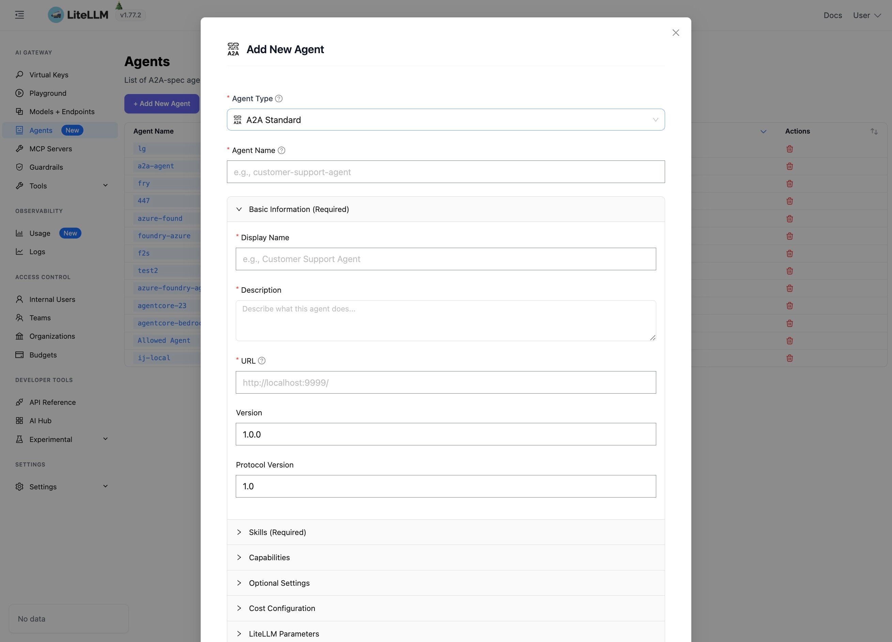Collapse the sidebar with the hamburger icon
The image size is (892, 642).
coord(19,15)
